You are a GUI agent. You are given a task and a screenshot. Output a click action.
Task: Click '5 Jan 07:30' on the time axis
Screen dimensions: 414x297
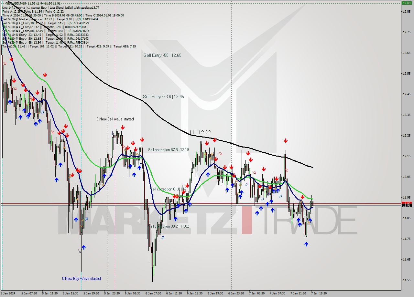click(x=29, y=293)
